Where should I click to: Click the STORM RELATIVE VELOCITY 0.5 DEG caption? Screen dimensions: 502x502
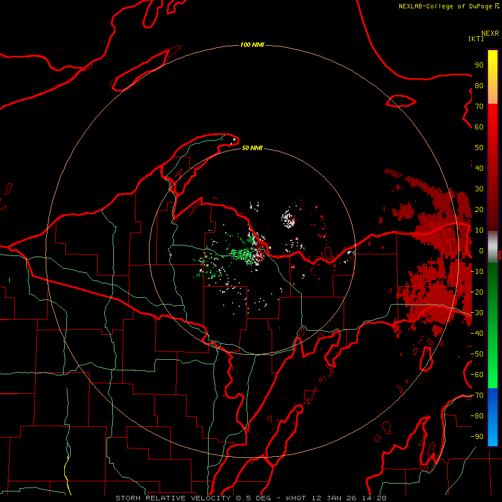tap(193, 498)
